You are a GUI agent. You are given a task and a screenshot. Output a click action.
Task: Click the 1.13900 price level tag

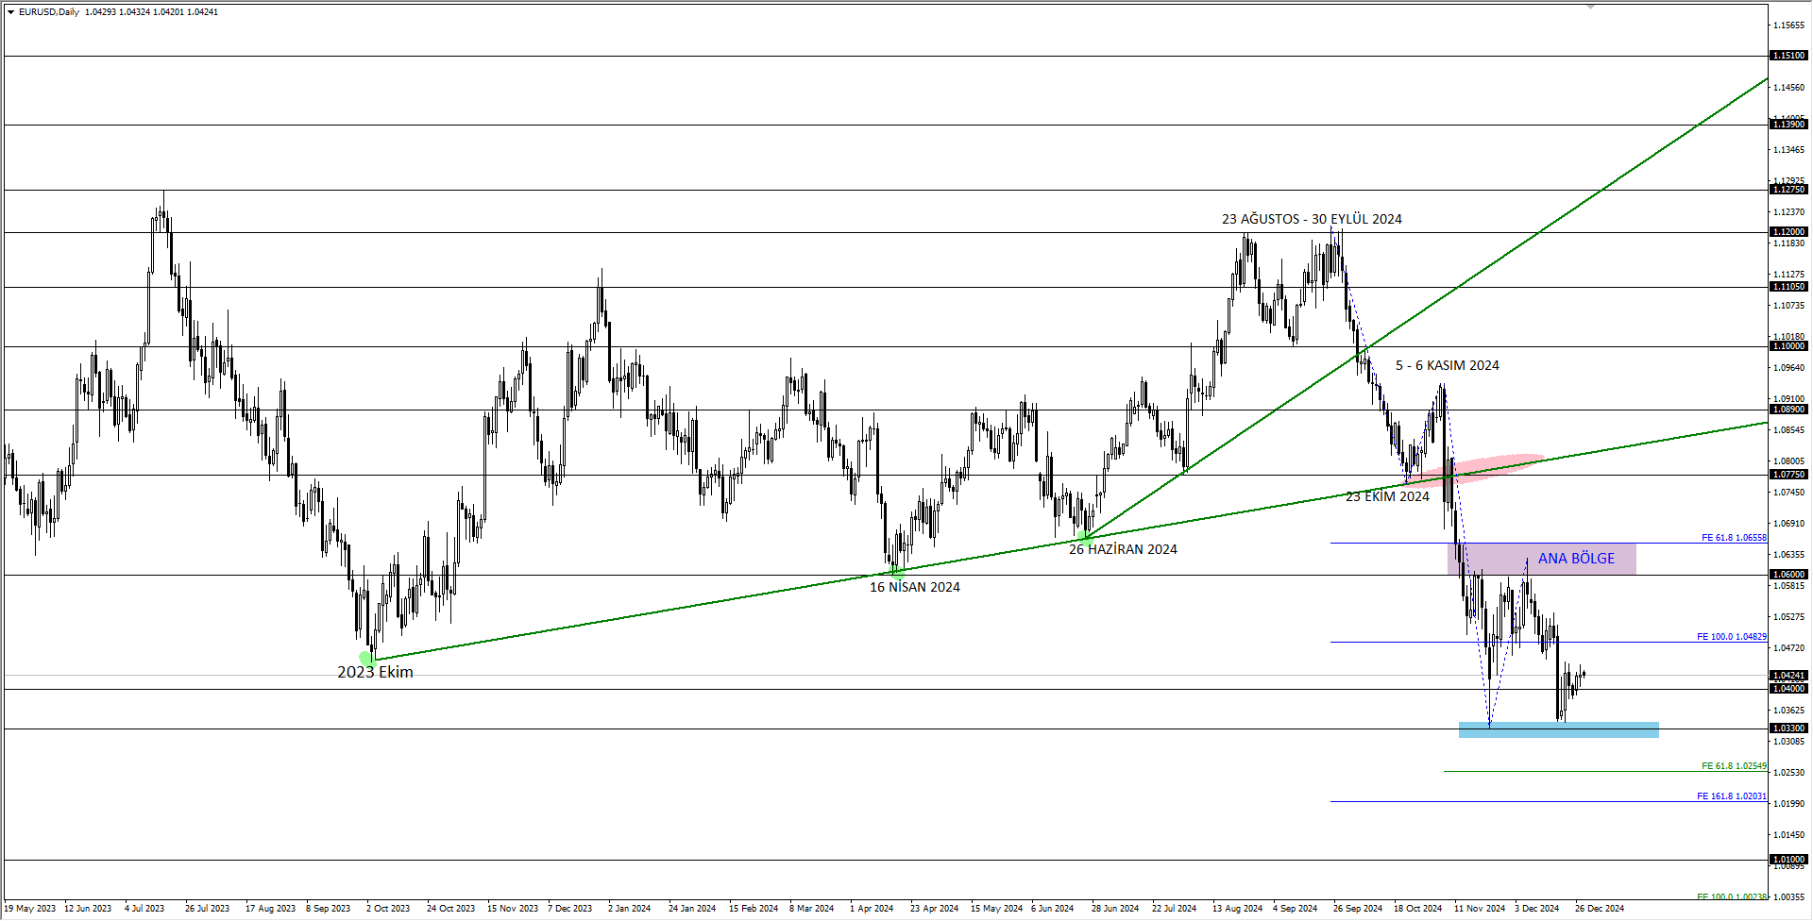point(1788,125)
